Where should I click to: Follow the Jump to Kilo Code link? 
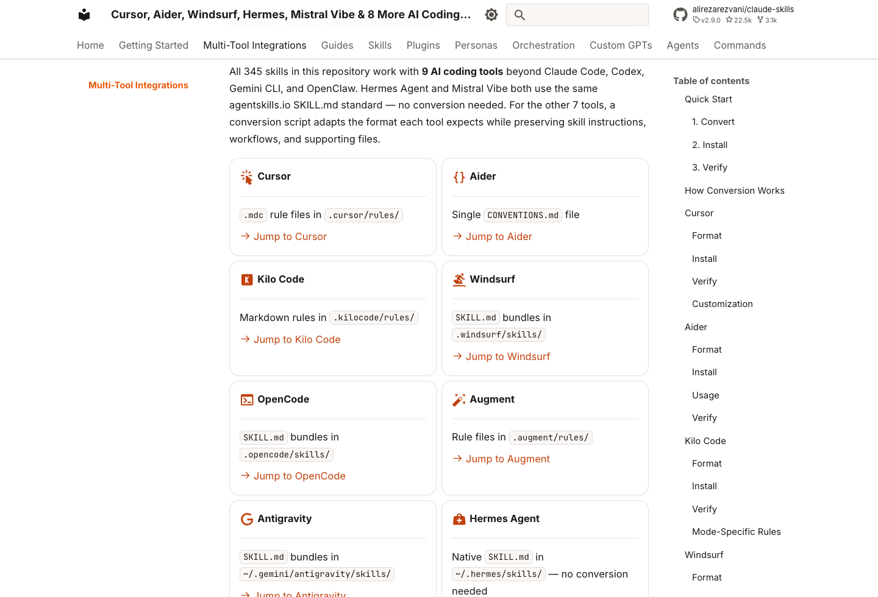[x=290, y=339]
